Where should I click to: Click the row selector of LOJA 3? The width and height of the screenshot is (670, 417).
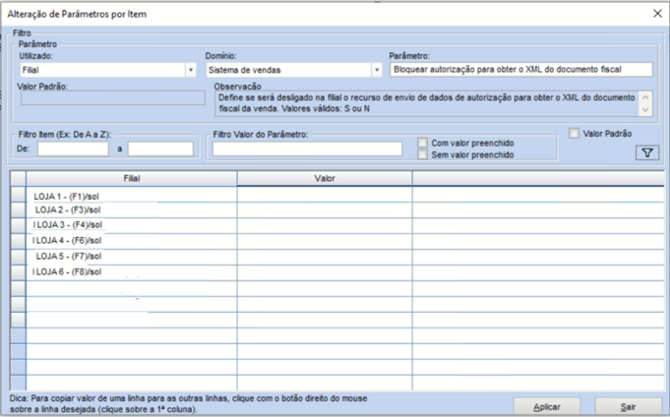click(19, 225)
